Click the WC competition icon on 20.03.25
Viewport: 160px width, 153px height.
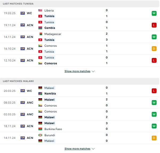pyautogui.click(x=23, y=91)
